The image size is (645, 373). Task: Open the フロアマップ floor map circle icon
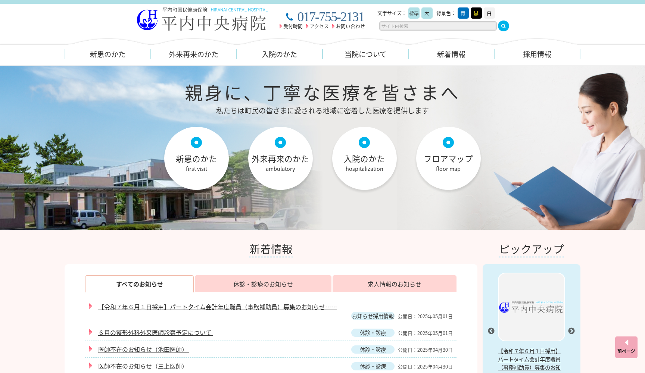448,158
